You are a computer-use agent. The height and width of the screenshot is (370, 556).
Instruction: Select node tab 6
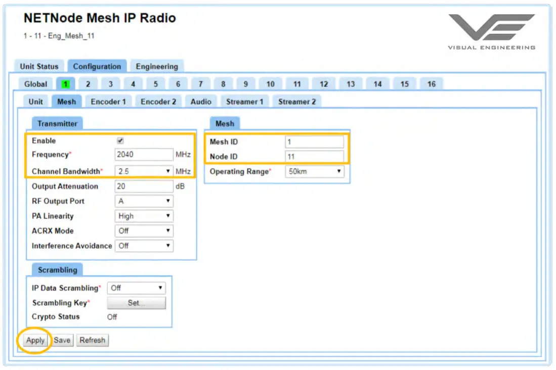(178, 84)
